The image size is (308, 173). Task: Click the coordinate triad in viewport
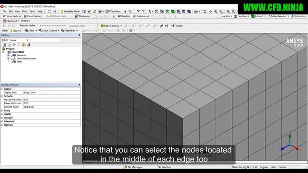[x=290, y=144]
